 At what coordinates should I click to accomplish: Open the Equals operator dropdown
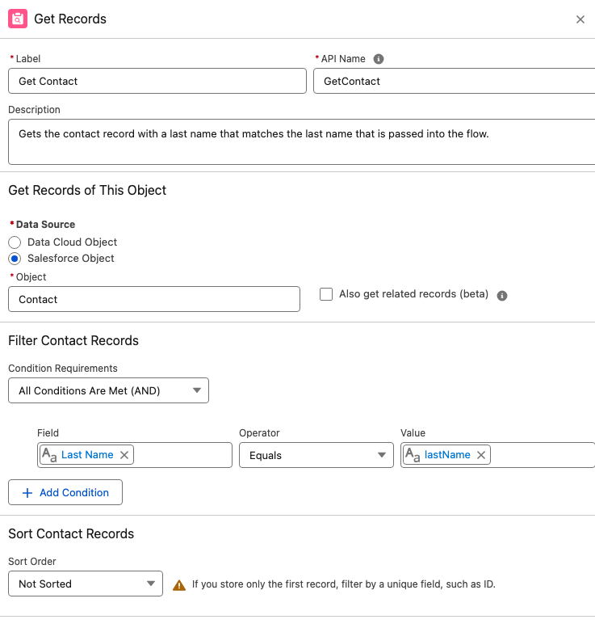(316, 455)
